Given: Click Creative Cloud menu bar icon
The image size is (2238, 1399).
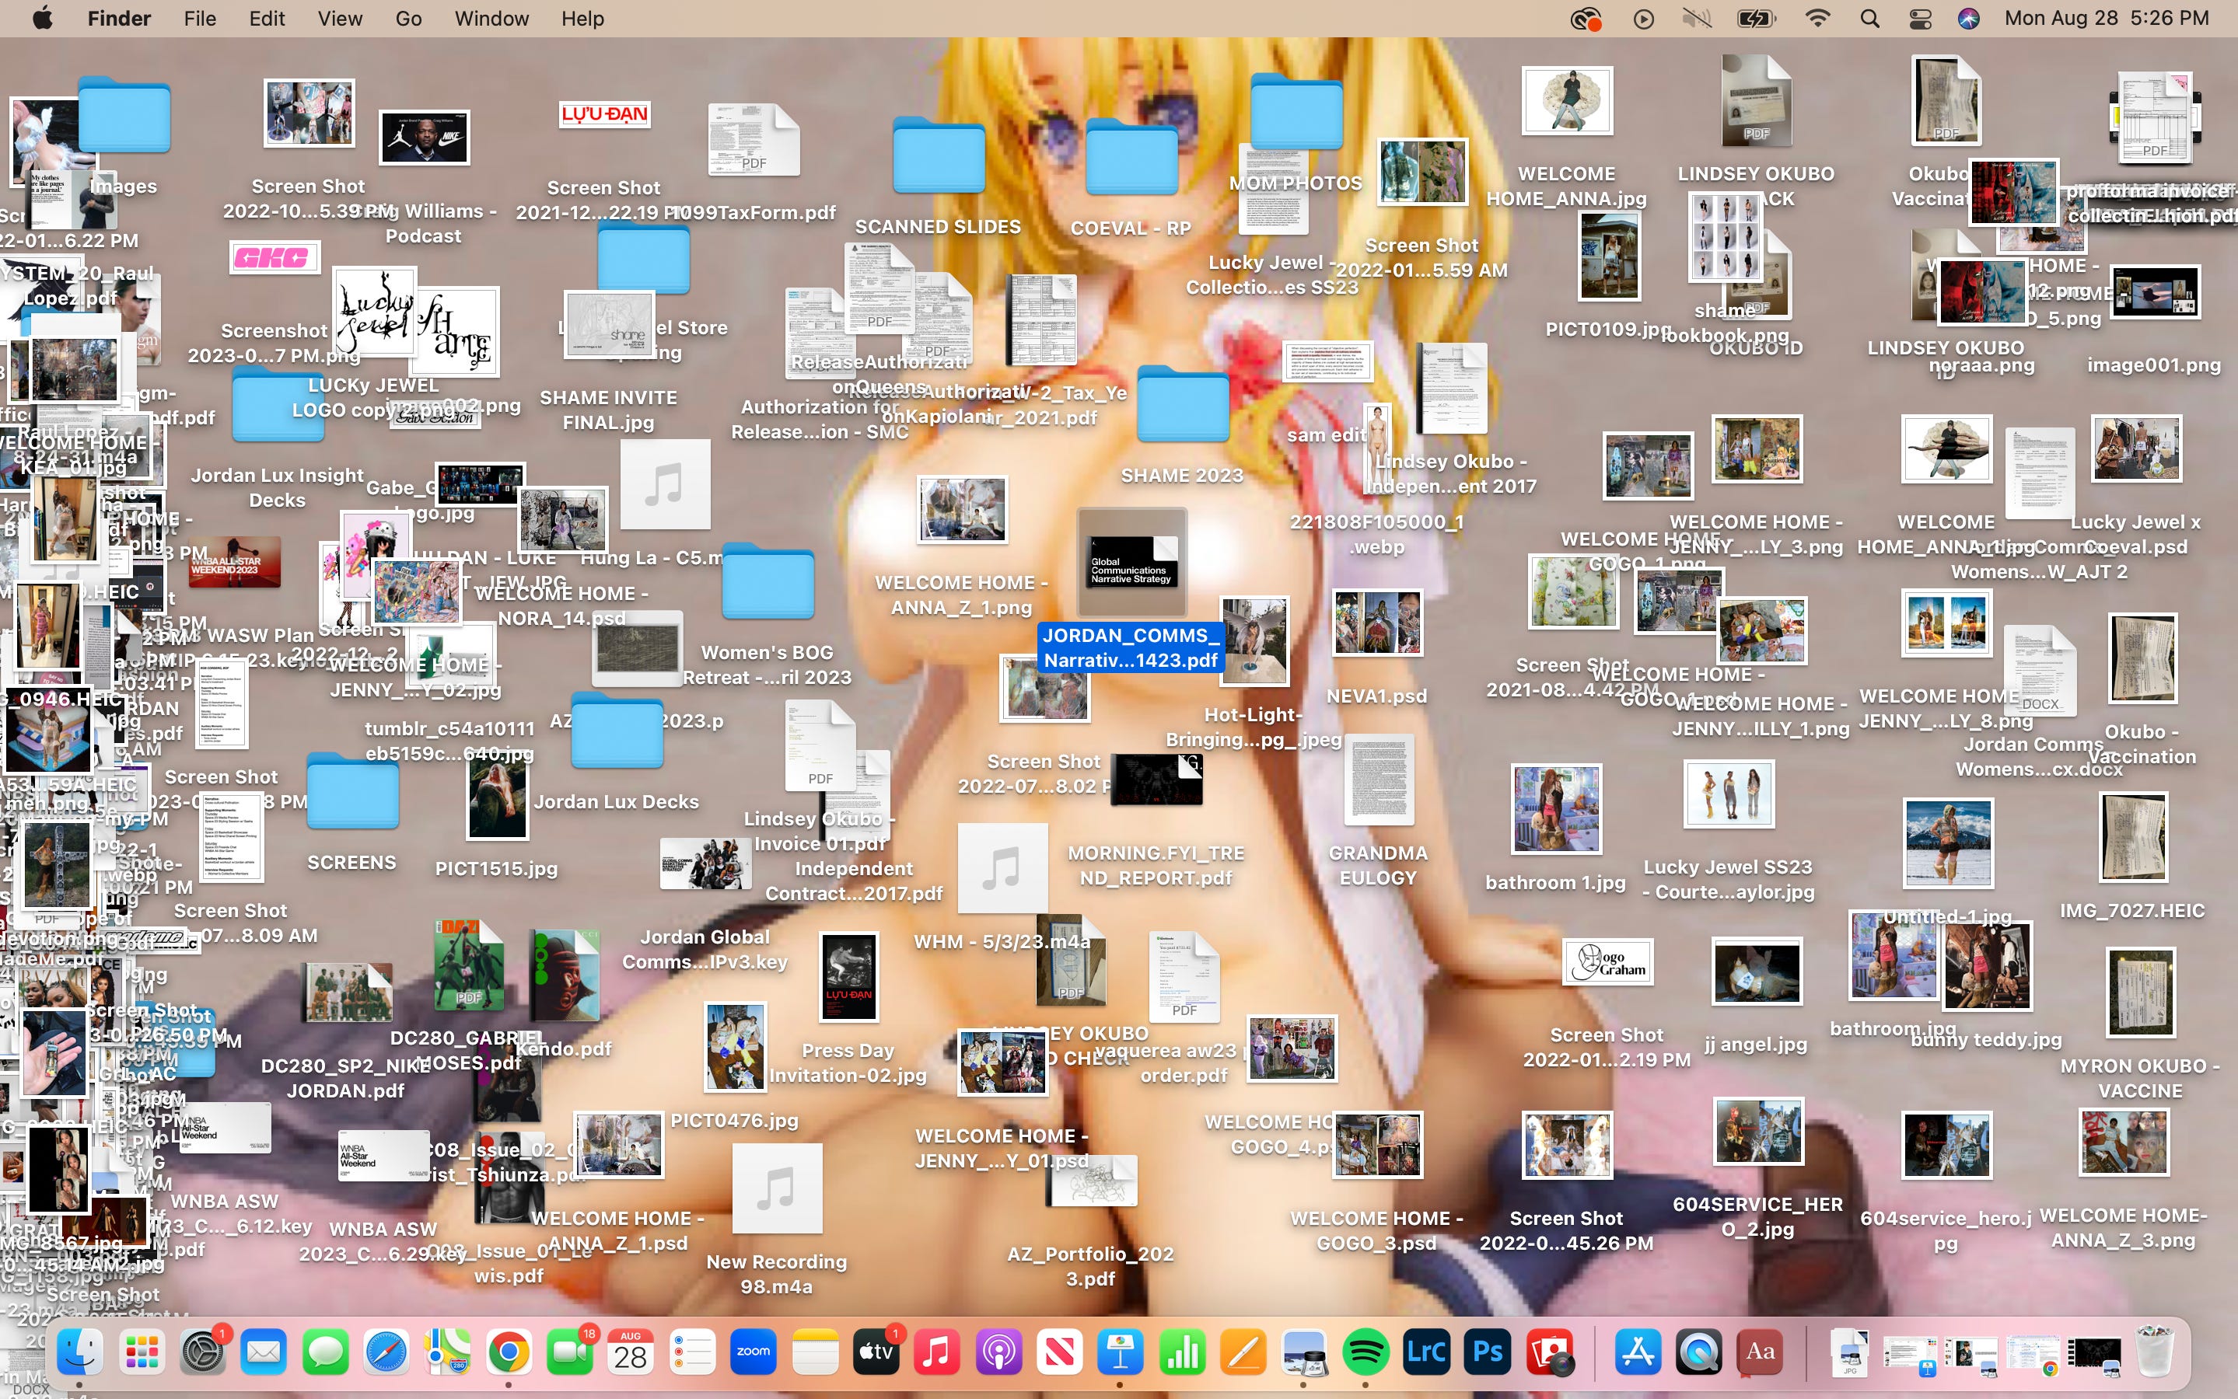Looking at the screenshot, I should [x=1586, y=19].
